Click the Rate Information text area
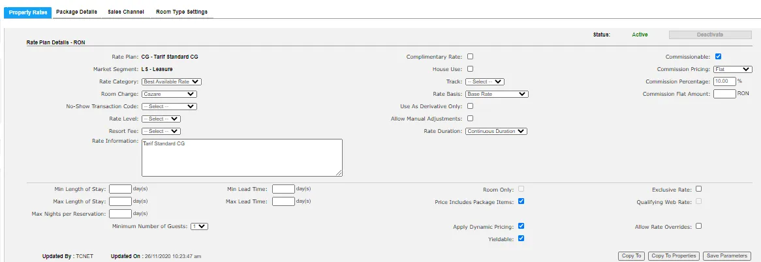Viewport: 761px width, 262px height. click(241, 157)
